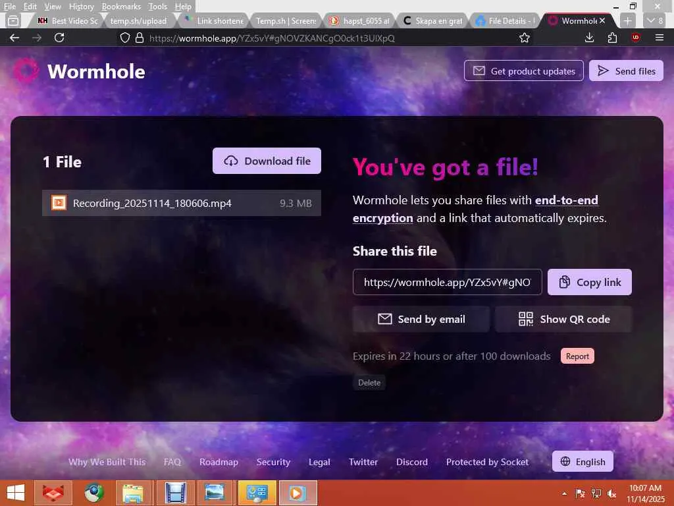Go back with the browser back arrow
The width and height of the screenshot is (674, 506).
pos(14,38)
